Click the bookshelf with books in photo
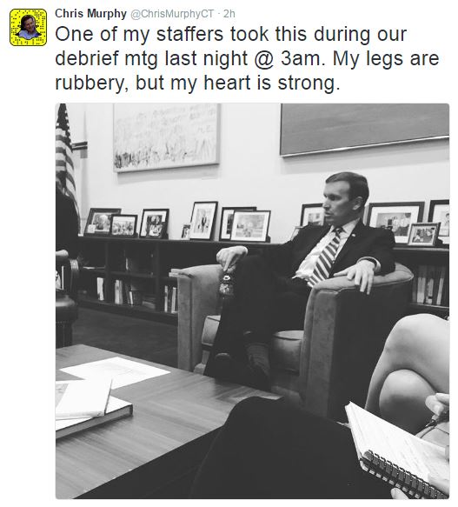 coord(129,275)
